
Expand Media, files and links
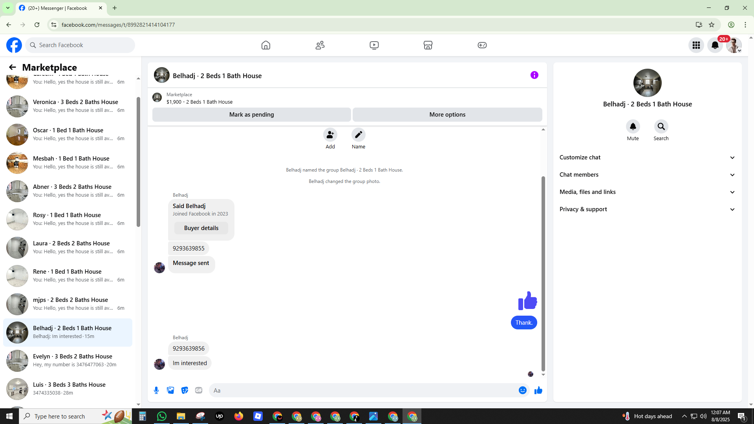647,192
